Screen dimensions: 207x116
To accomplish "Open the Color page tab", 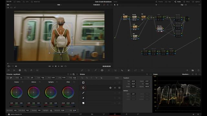I will click(115, 114).
